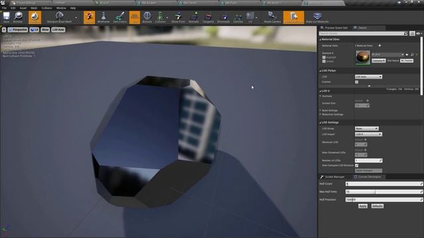This screenshot has width=424, height=238.
Task: Open the Textures dropdown button
Action: point(378,61)
